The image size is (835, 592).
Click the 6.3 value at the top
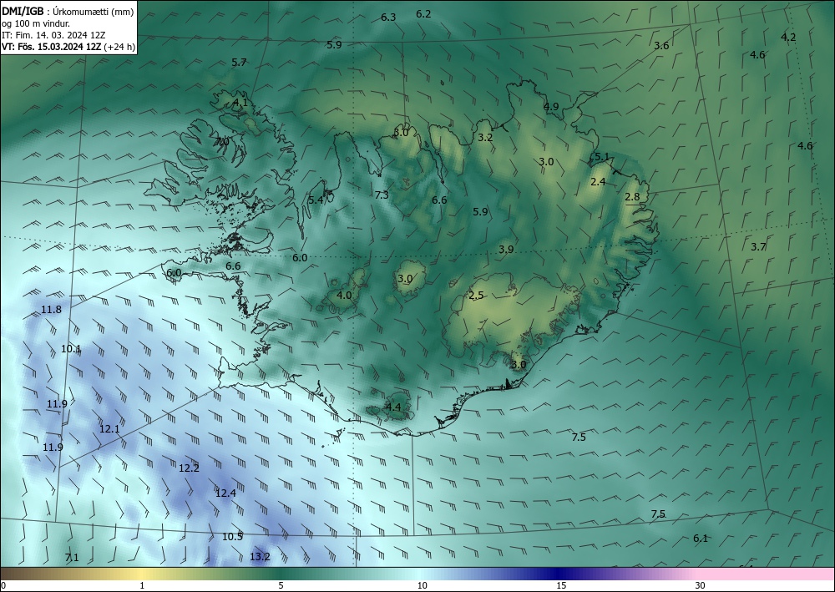388,17
